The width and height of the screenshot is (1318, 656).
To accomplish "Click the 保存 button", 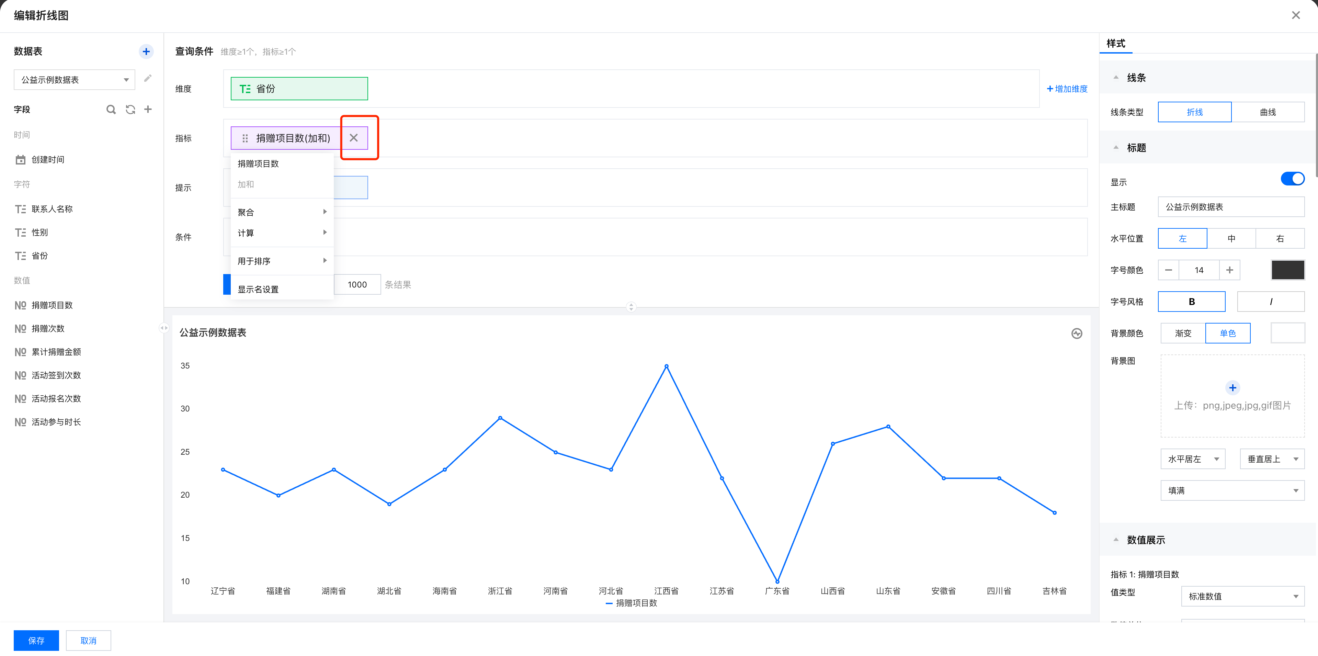I will (36, 640).
